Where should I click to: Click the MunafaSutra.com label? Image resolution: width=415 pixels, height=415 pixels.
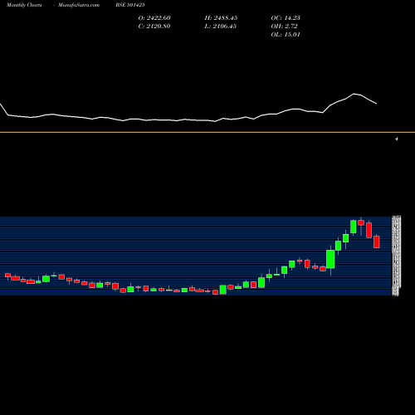(79, 5)
